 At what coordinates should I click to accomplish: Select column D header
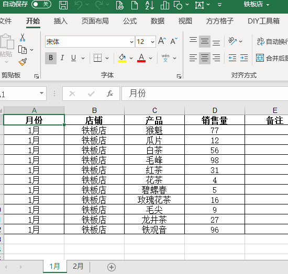point(215,110)
